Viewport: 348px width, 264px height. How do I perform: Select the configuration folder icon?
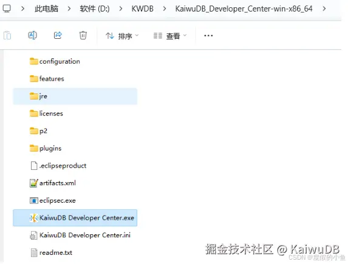34,61
